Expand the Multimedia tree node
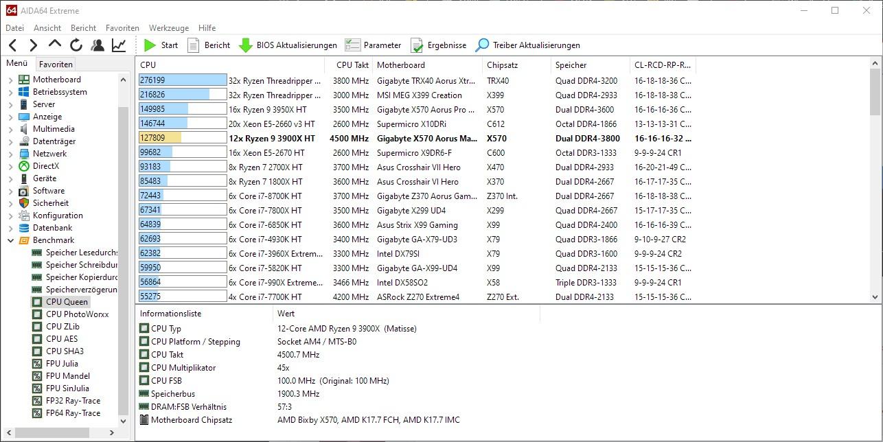883x442 pixels. click(10, 129)
